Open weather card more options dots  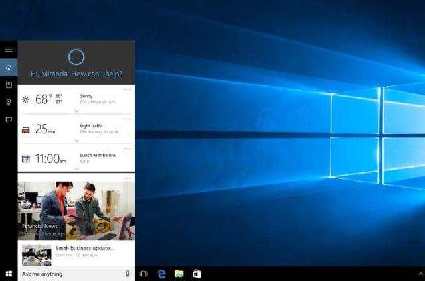click(127, 90)
